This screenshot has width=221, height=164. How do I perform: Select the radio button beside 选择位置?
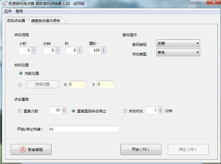click(x=20, y=85)
